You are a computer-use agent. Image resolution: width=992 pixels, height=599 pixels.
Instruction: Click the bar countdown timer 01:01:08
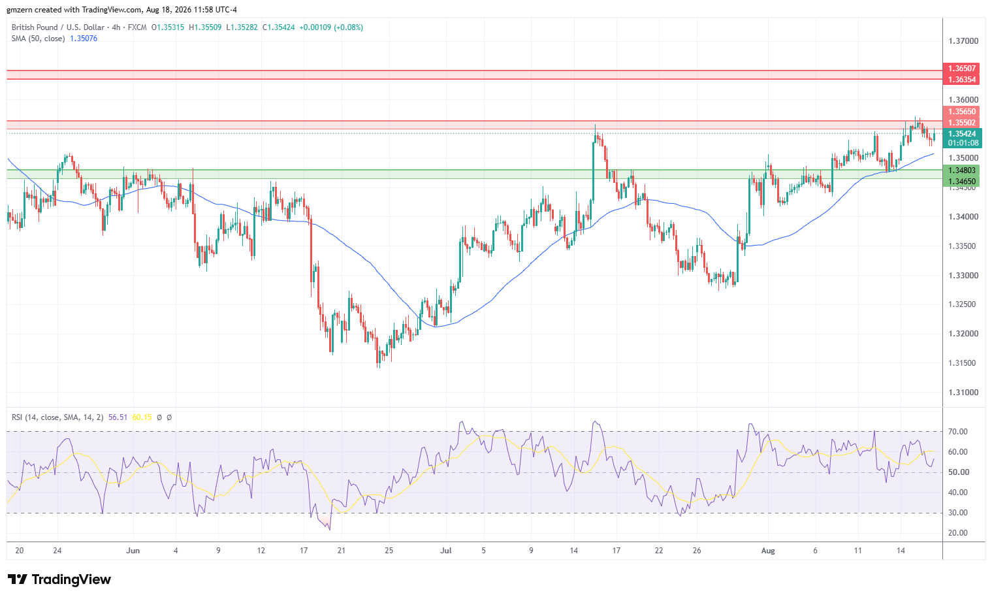coord(962,143)
